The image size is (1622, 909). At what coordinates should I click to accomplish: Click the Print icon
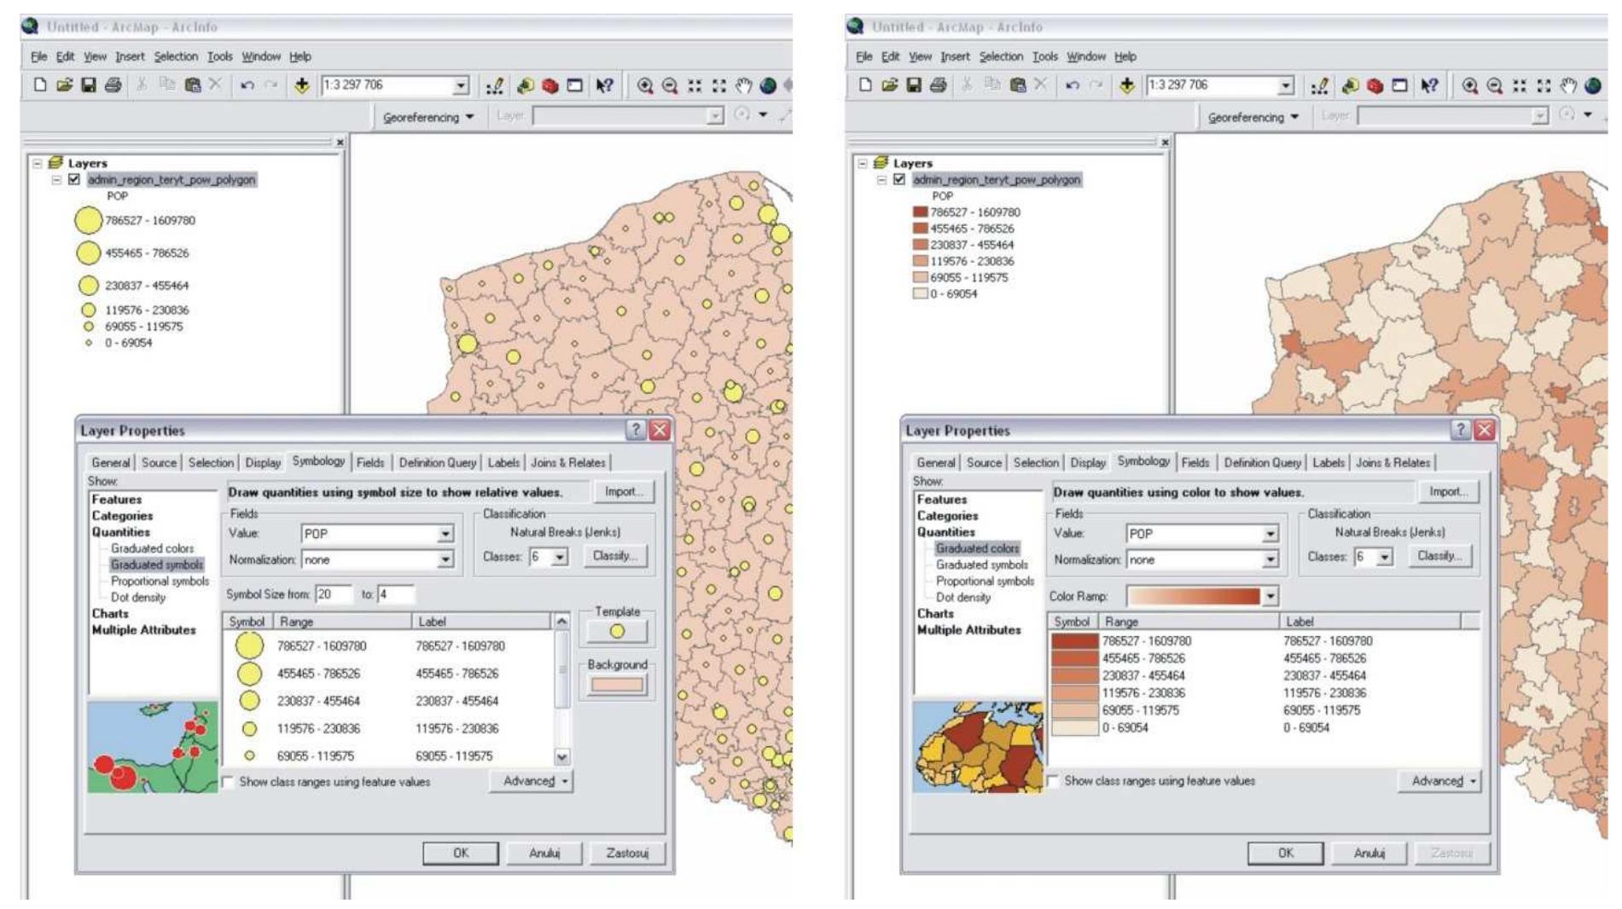point(114,85)
